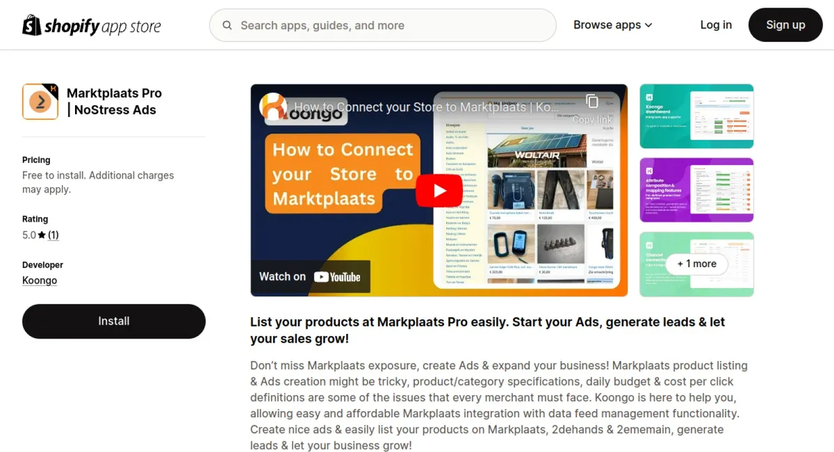Image resolution: width=834 pixels, height=452 pixels.
Task: Open the Log in page
Action: pos(716,25)
